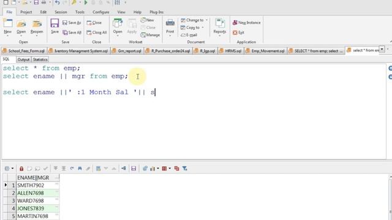Switch to the School_Fees_Form.sql document tab

[x=24, y=51]
